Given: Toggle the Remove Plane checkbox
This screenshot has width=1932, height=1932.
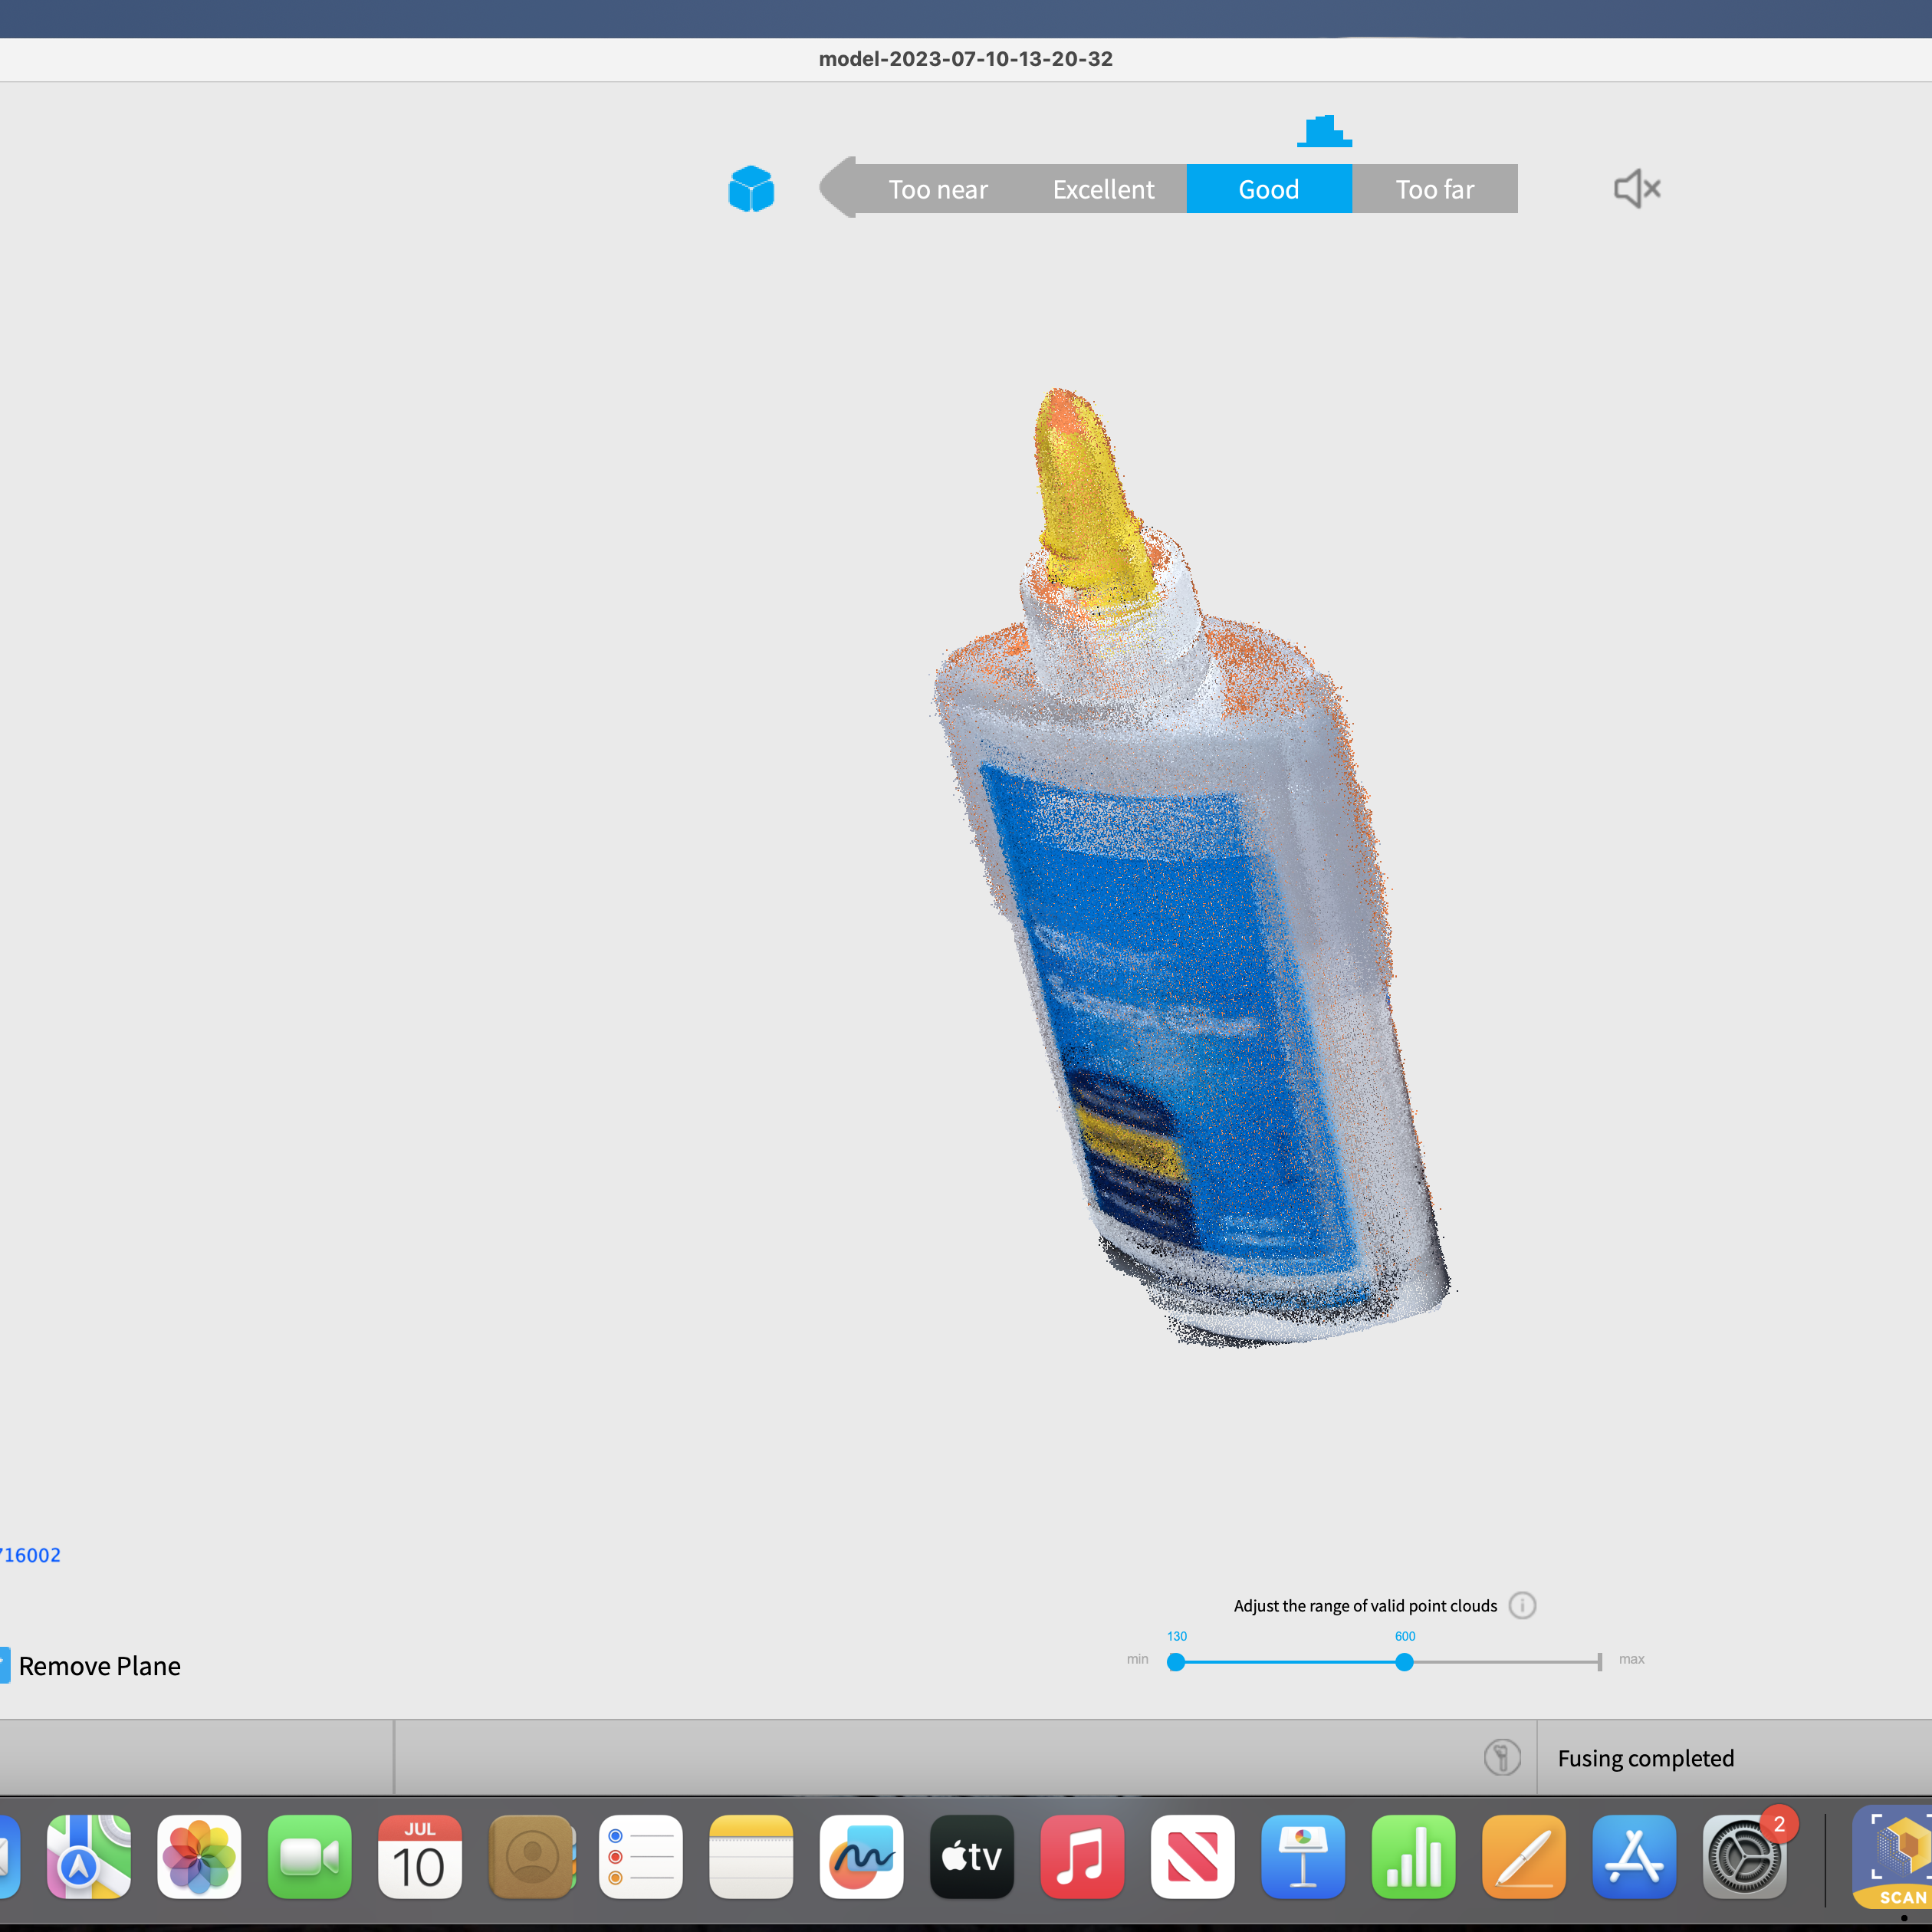Looking at the screenshot, I should point(4,1665).
